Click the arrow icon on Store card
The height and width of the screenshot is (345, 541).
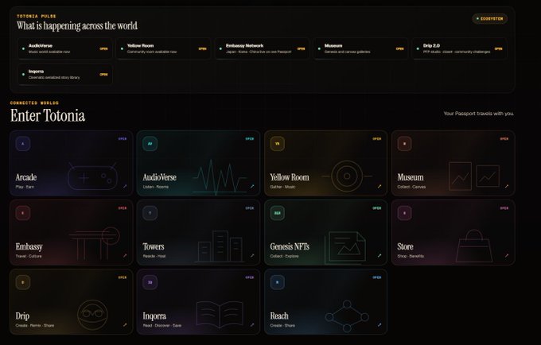tap(507, 255)
